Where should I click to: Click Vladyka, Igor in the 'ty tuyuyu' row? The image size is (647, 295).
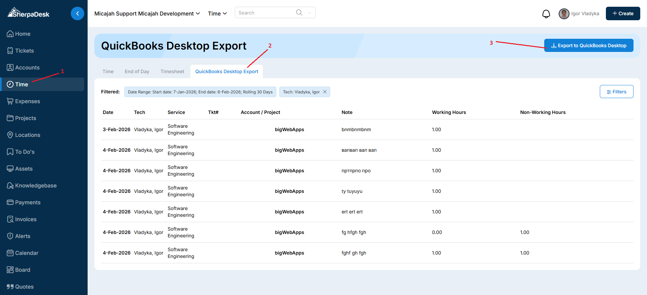click(x=149, y=191)
